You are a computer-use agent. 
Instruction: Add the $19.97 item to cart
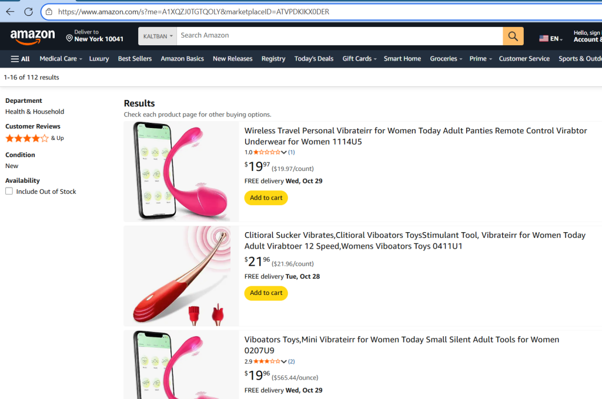tap(266, 198)
